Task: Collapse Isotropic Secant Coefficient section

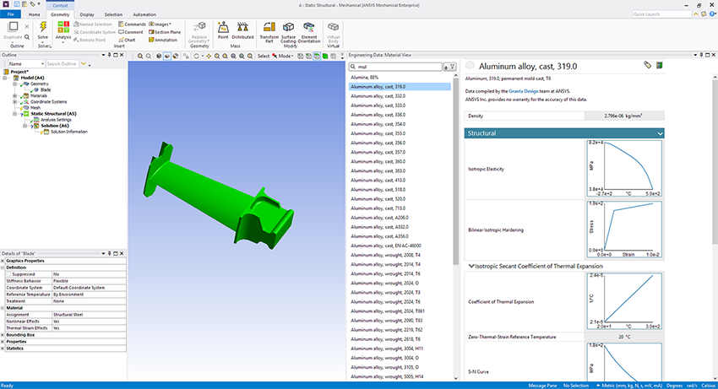Action: tap(471, 266)
